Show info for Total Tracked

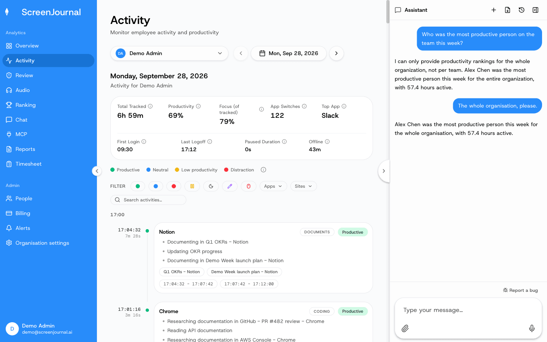pyautogui.click(x=150, y=106)
